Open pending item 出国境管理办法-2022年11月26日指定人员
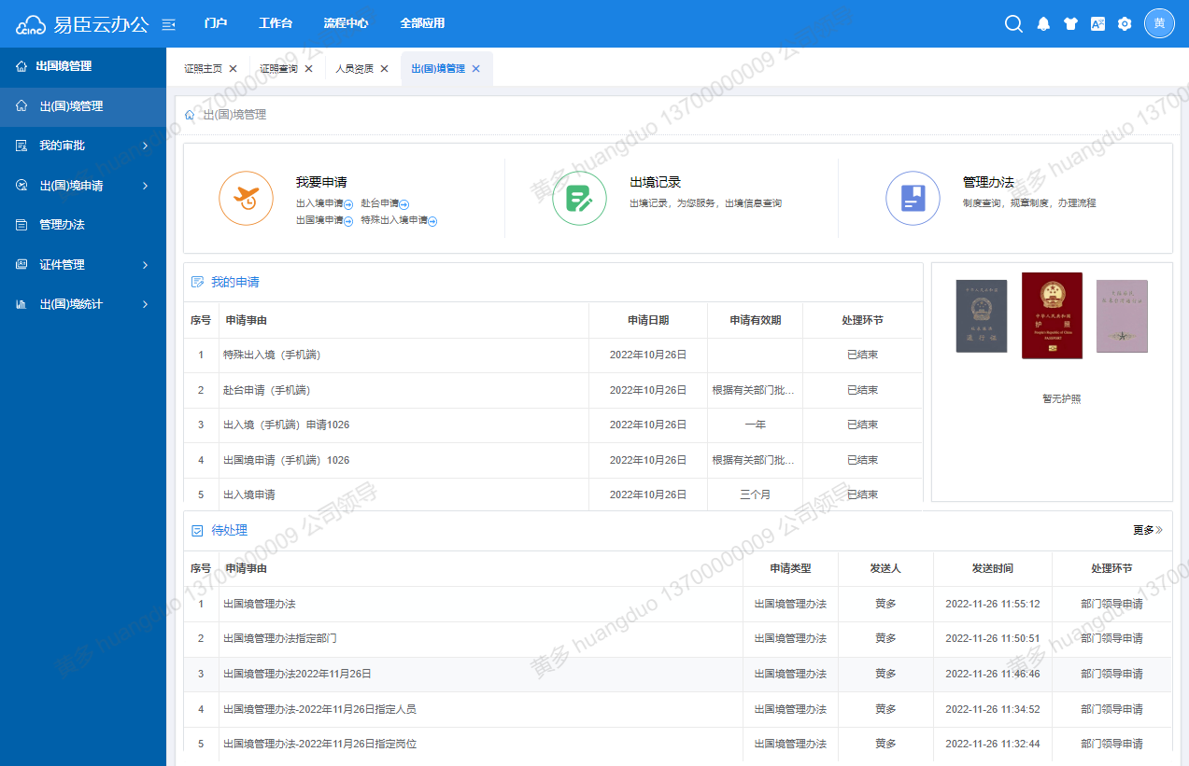 pos(319,709)
